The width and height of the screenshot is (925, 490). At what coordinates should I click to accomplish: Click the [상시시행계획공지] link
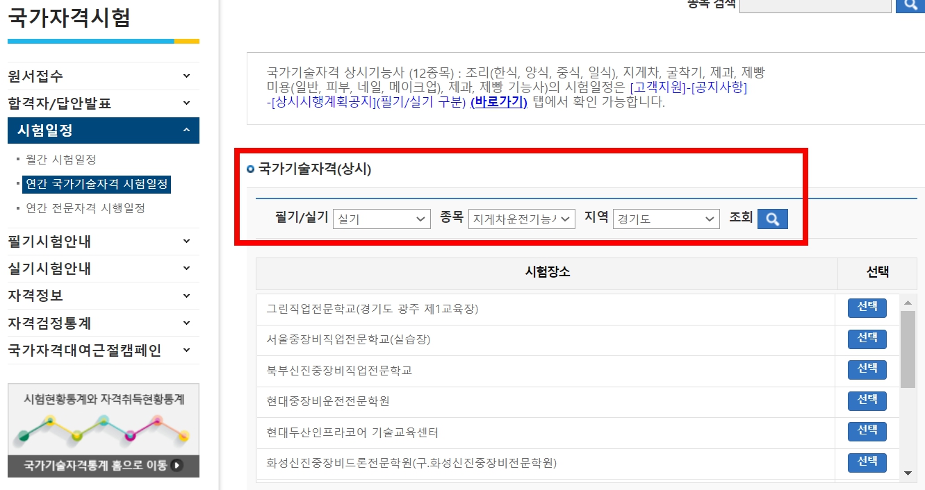pyautogui.click(x=322, y=102)
